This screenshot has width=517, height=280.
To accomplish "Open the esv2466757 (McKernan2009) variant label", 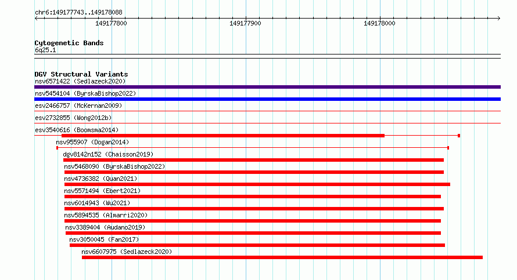I will (x=78, y=106).
